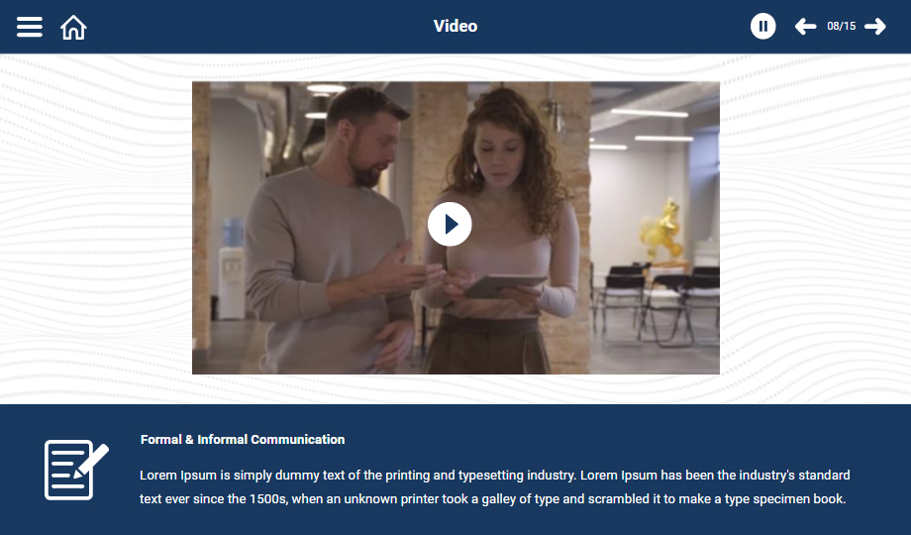Click the wavy patterned background beside video
This screenshot has width=911, height=535.
[x=96, y=228]
